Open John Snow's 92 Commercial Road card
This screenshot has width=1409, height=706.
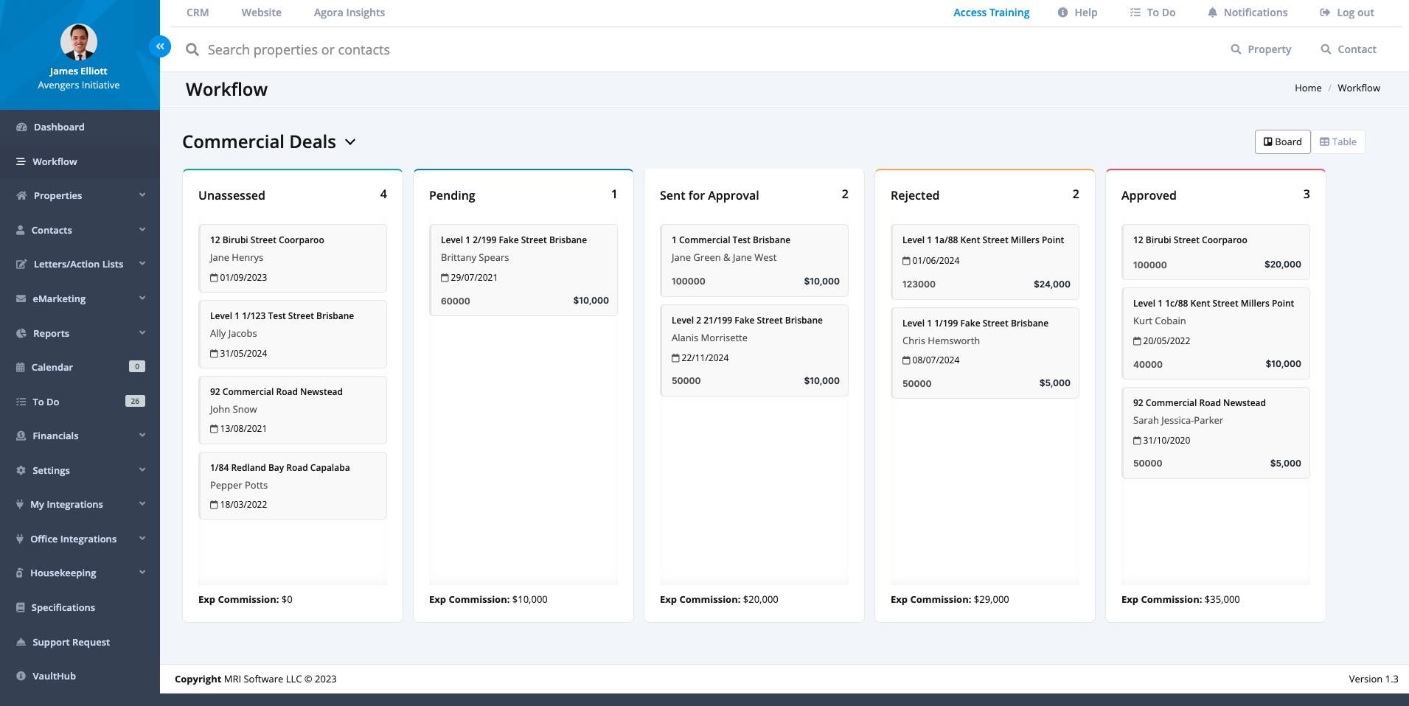click(x=293, y=410)
